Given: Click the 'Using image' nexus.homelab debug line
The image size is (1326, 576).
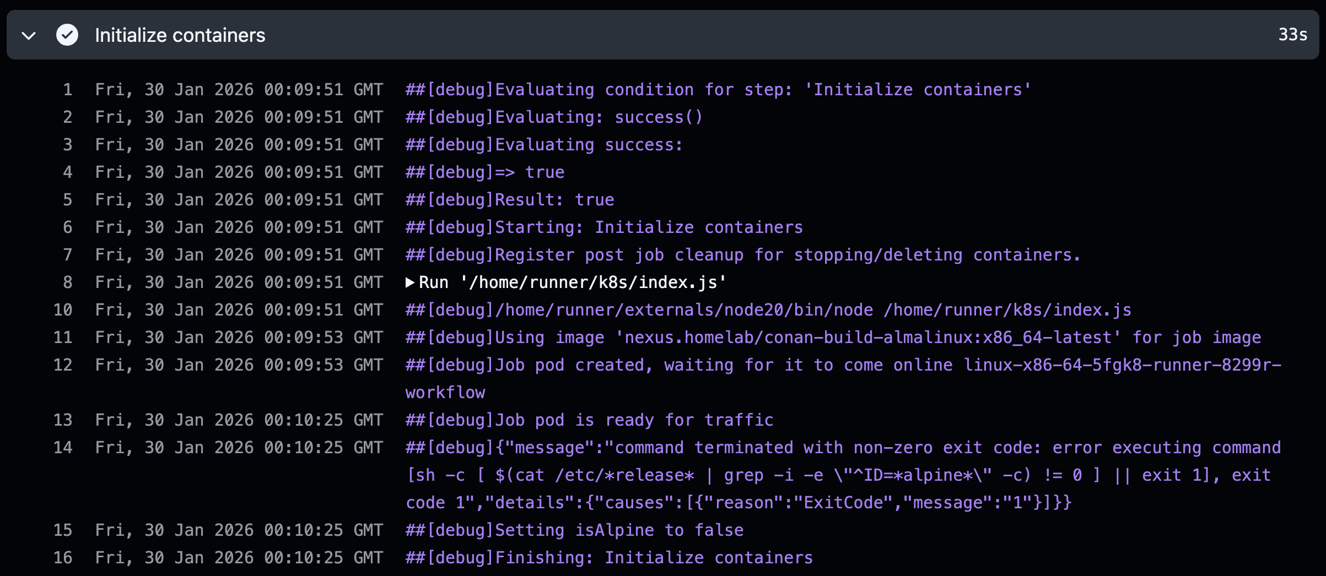Looking at the screenshot, I should point(833,338).
